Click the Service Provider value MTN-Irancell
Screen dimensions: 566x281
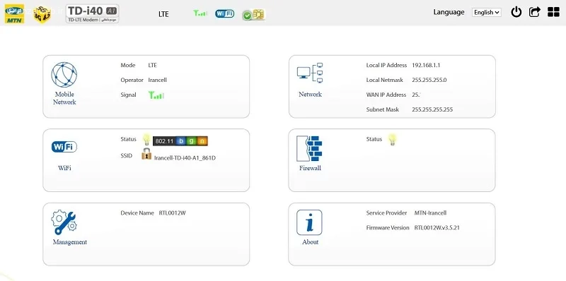pyautogui.click(x=430, y=213)
